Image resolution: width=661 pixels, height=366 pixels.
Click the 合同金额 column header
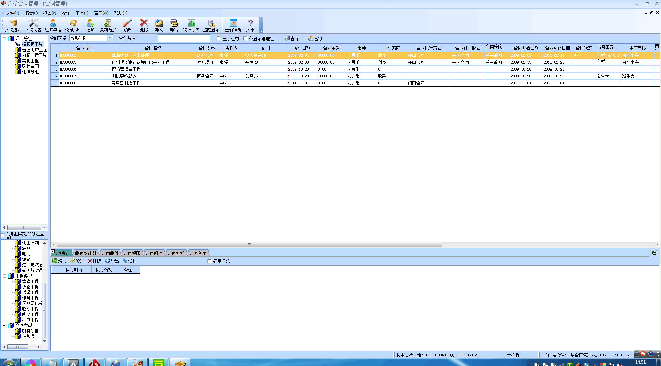(x=331, y=48)
